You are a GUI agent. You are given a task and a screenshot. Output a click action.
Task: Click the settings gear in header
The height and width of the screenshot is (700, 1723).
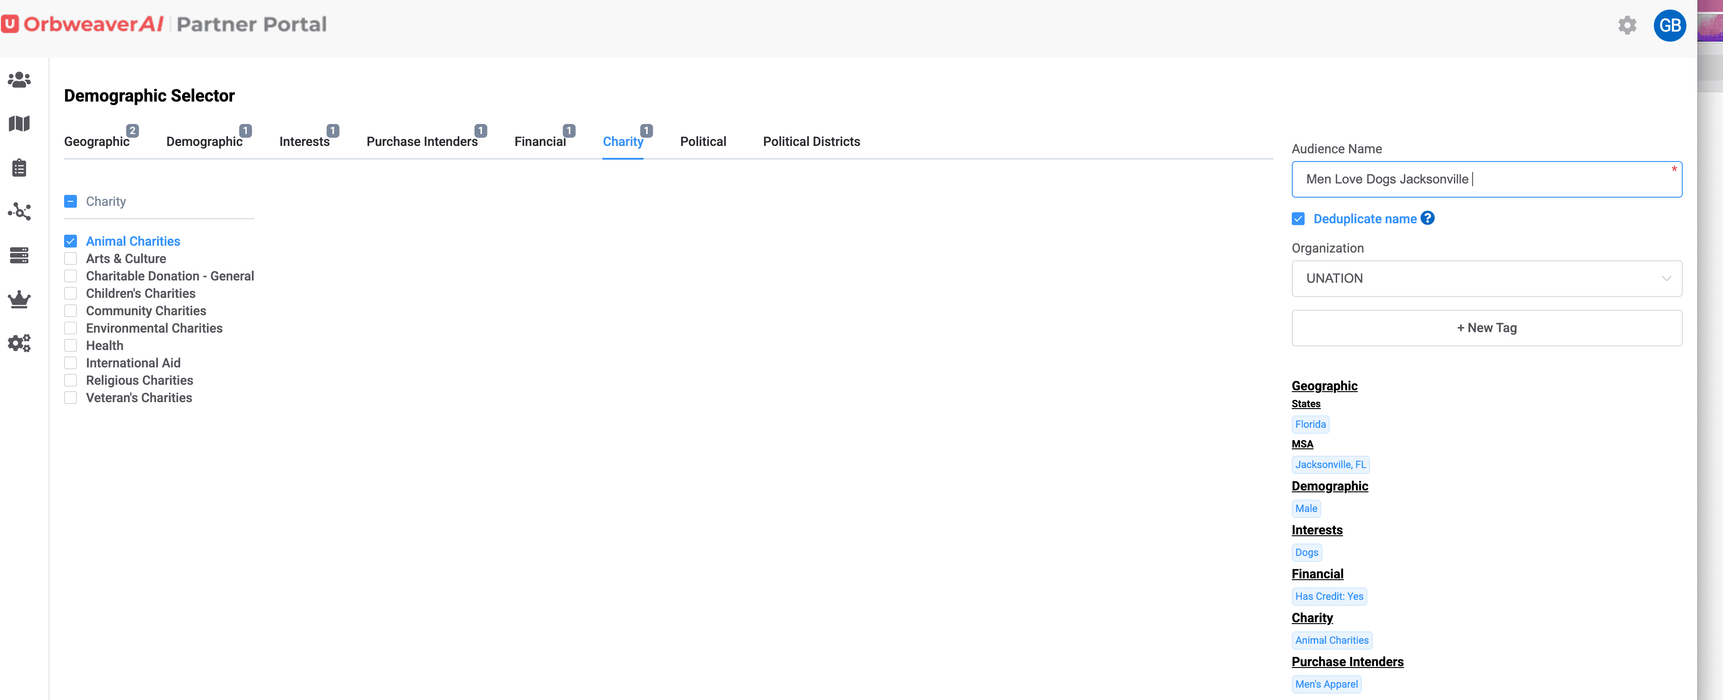[1627, 26]
